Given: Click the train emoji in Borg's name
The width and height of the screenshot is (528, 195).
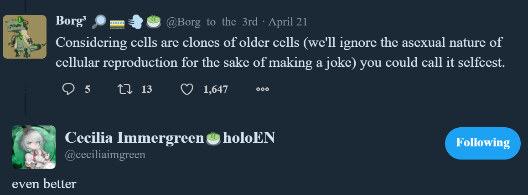Looking at the screenshot, I should coord(117,21).
